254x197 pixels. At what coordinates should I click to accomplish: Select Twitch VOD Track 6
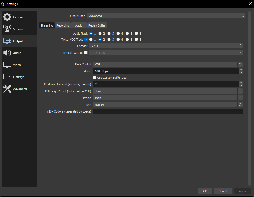[x=136, y=39]
